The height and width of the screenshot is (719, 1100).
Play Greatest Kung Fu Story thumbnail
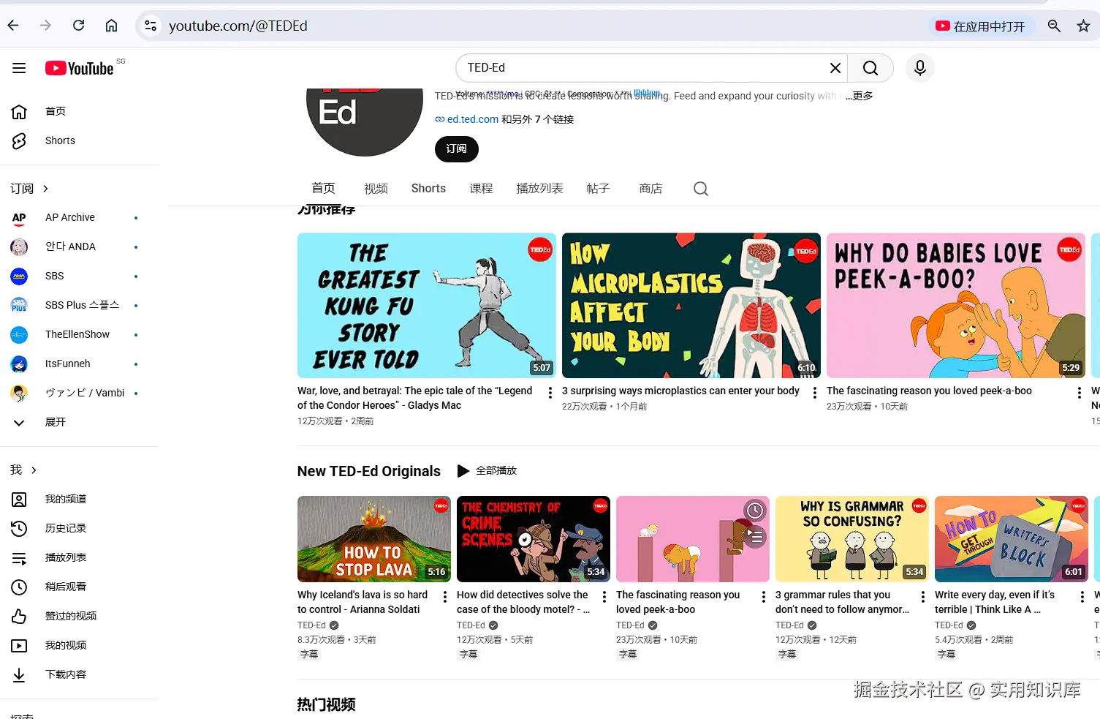pyautogui.click(x=427, y=306)
